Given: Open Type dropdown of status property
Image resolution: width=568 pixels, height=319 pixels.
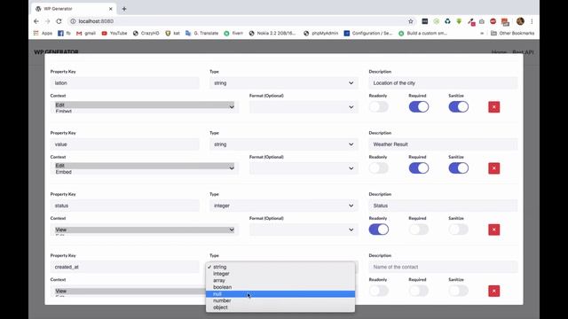Looking at the screenshot, I should pos(284,206).
